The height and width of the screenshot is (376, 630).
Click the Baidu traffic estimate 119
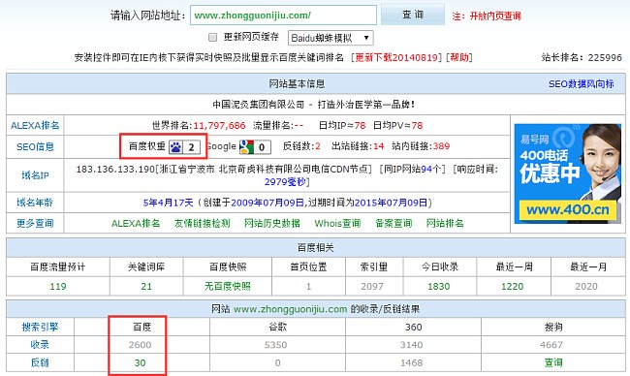[x=58, y=287]
